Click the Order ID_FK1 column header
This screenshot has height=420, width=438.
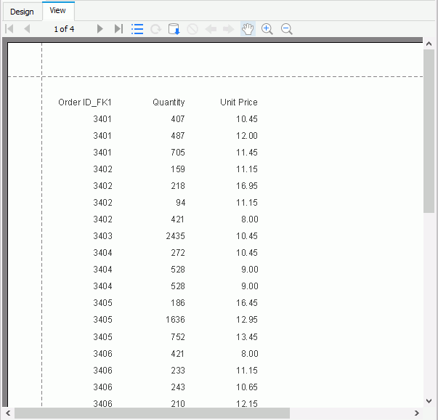point(85,102)
